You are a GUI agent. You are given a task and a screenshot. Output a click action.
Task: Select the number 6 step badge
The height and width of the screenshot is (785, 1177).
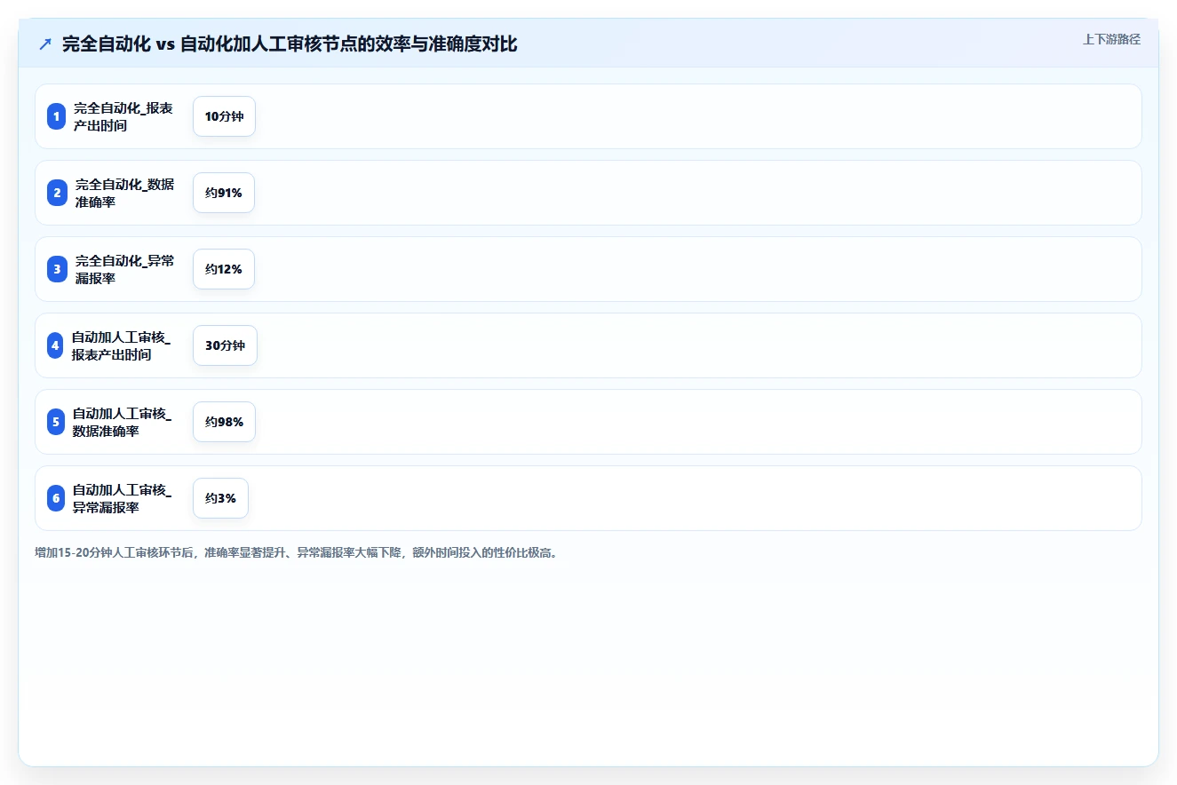pos(56,498)
